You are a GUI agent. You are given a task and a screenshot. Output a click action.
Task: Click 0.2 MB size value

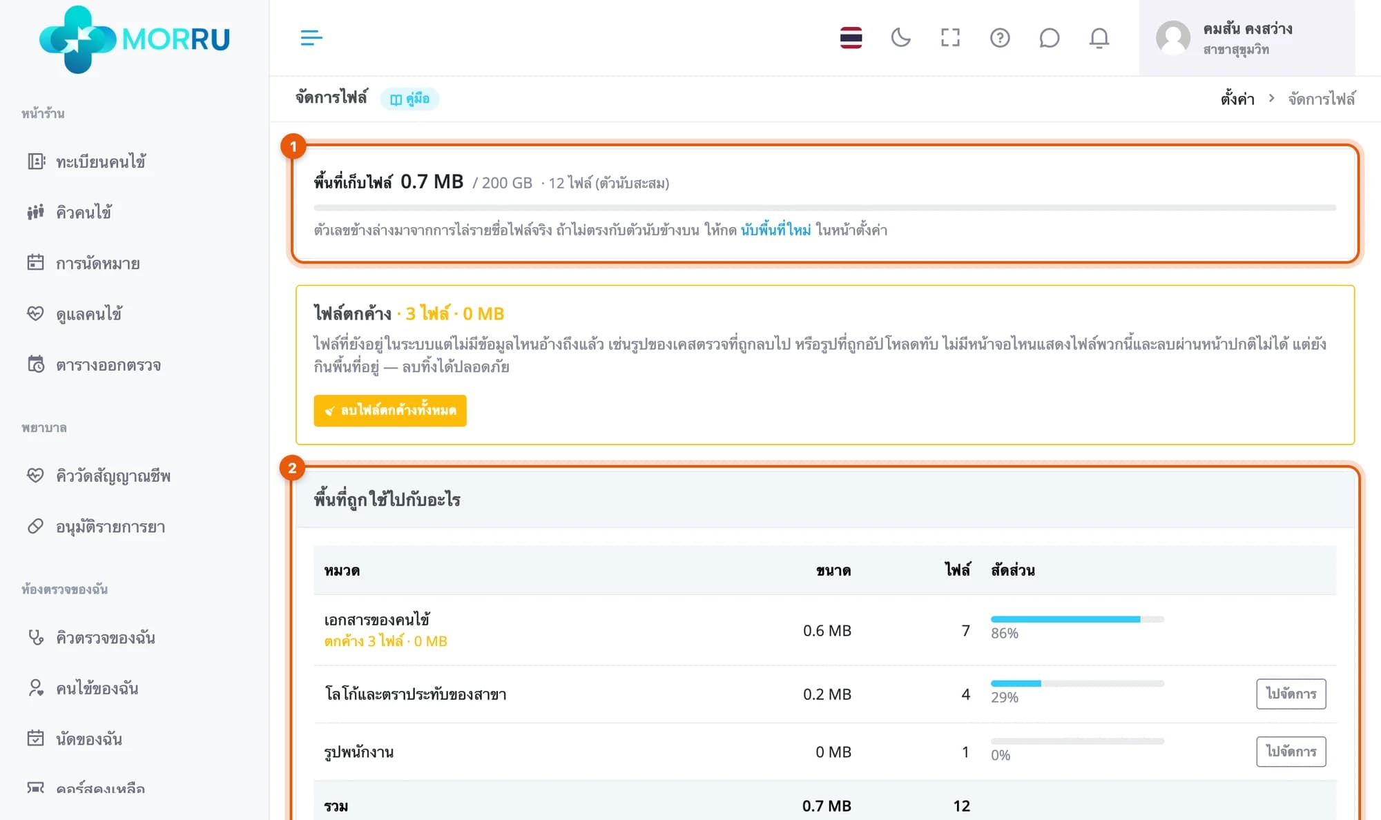827,694
